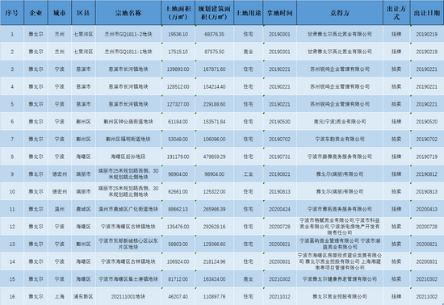The width and height of the screenshot is (444, 305).
Task: Click date cell 20190719
Action: pos(427,157)
